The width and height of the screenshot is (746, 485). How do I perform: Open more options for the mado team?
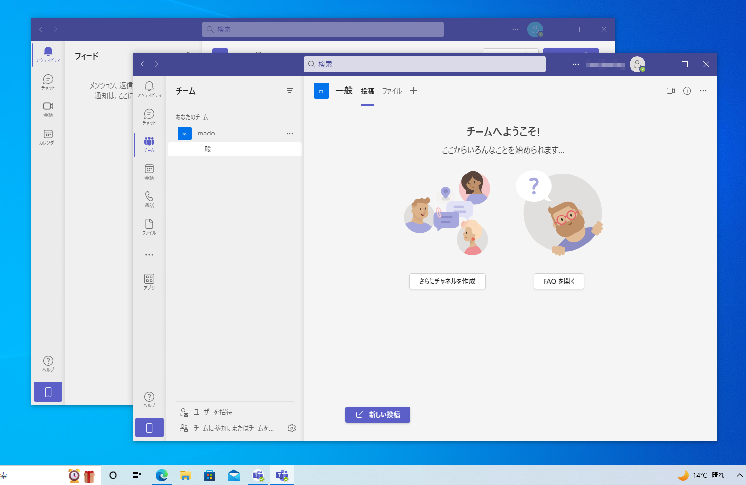[x=289, y=133]
